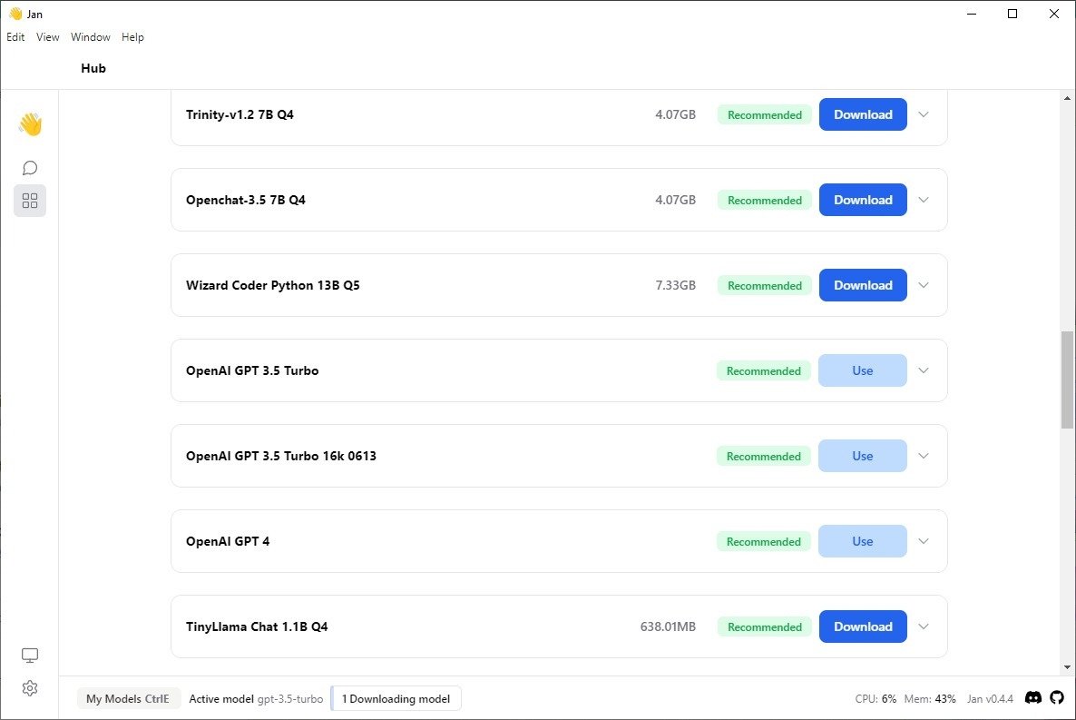Image resolution: width=1076 pixels, height=720 pixels.
Task: Expand OpenAI GPT 3.5 Turbo 16k 0613 details
Action: (924, 456)
